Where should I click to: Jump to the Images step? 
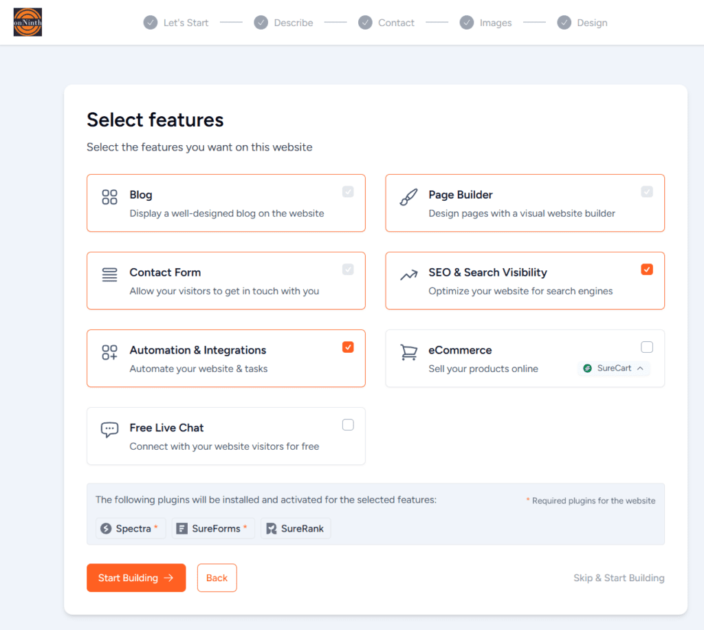coord(486,23)
